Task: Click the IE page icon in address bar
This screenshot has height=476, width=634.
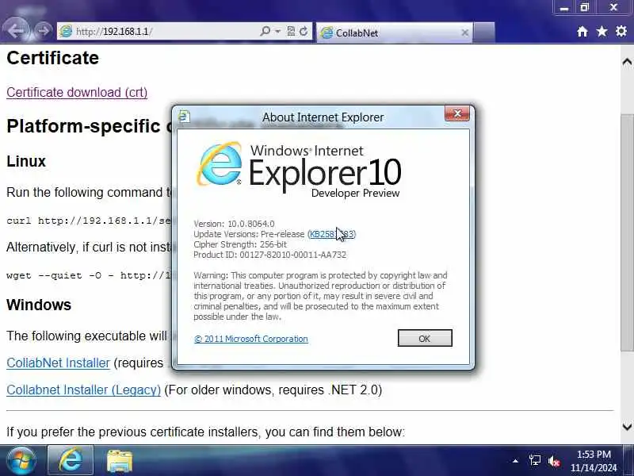Action: (66, 31)
